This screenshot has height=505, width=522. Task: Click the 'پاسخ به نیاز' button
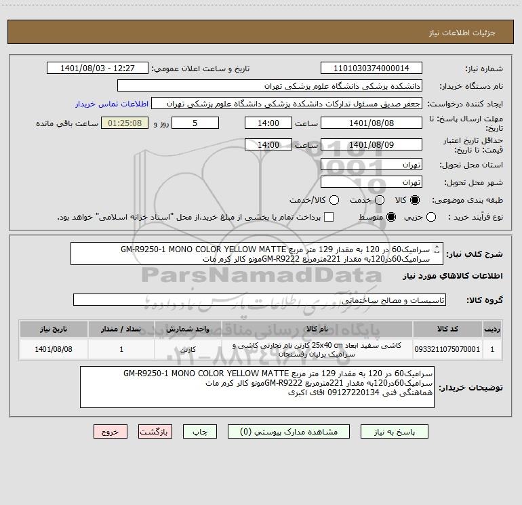click(x=395, y=432)
